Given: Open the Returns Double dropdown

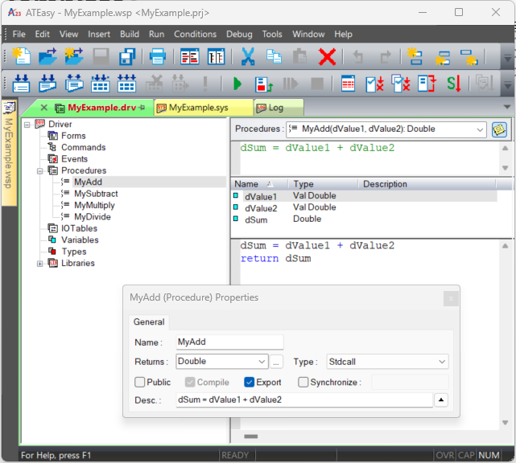Looking at the screenshot, I should click(x=262, y=362).
